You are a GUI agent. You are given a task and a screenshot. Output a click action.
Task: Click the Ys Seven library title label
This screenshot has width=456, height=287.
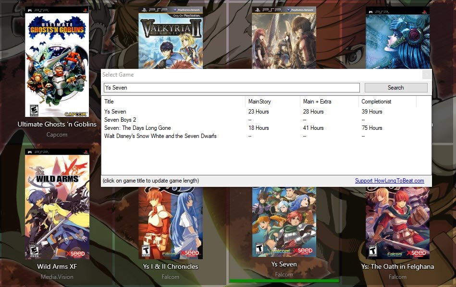tap(284, 264)
